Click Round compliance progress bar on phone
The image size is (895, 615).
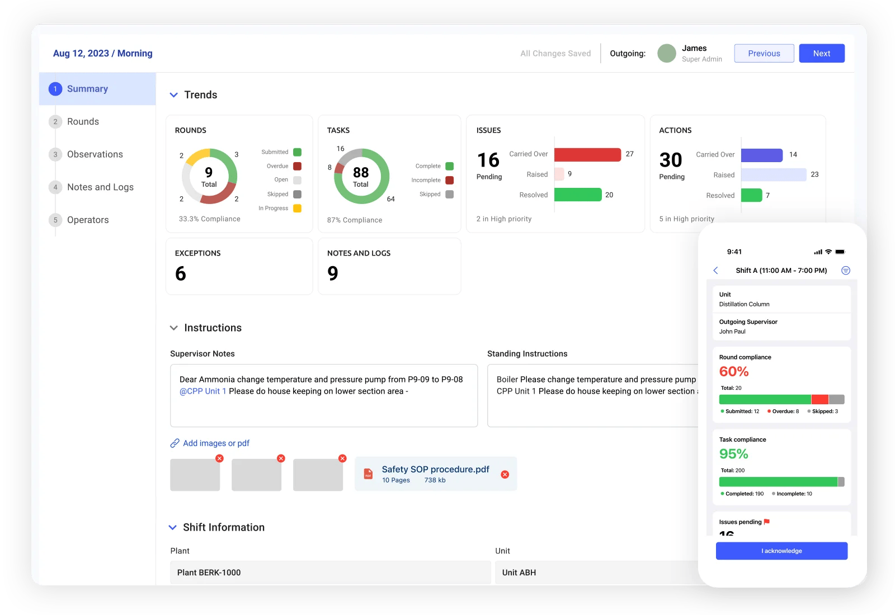(x=781, y=399)
